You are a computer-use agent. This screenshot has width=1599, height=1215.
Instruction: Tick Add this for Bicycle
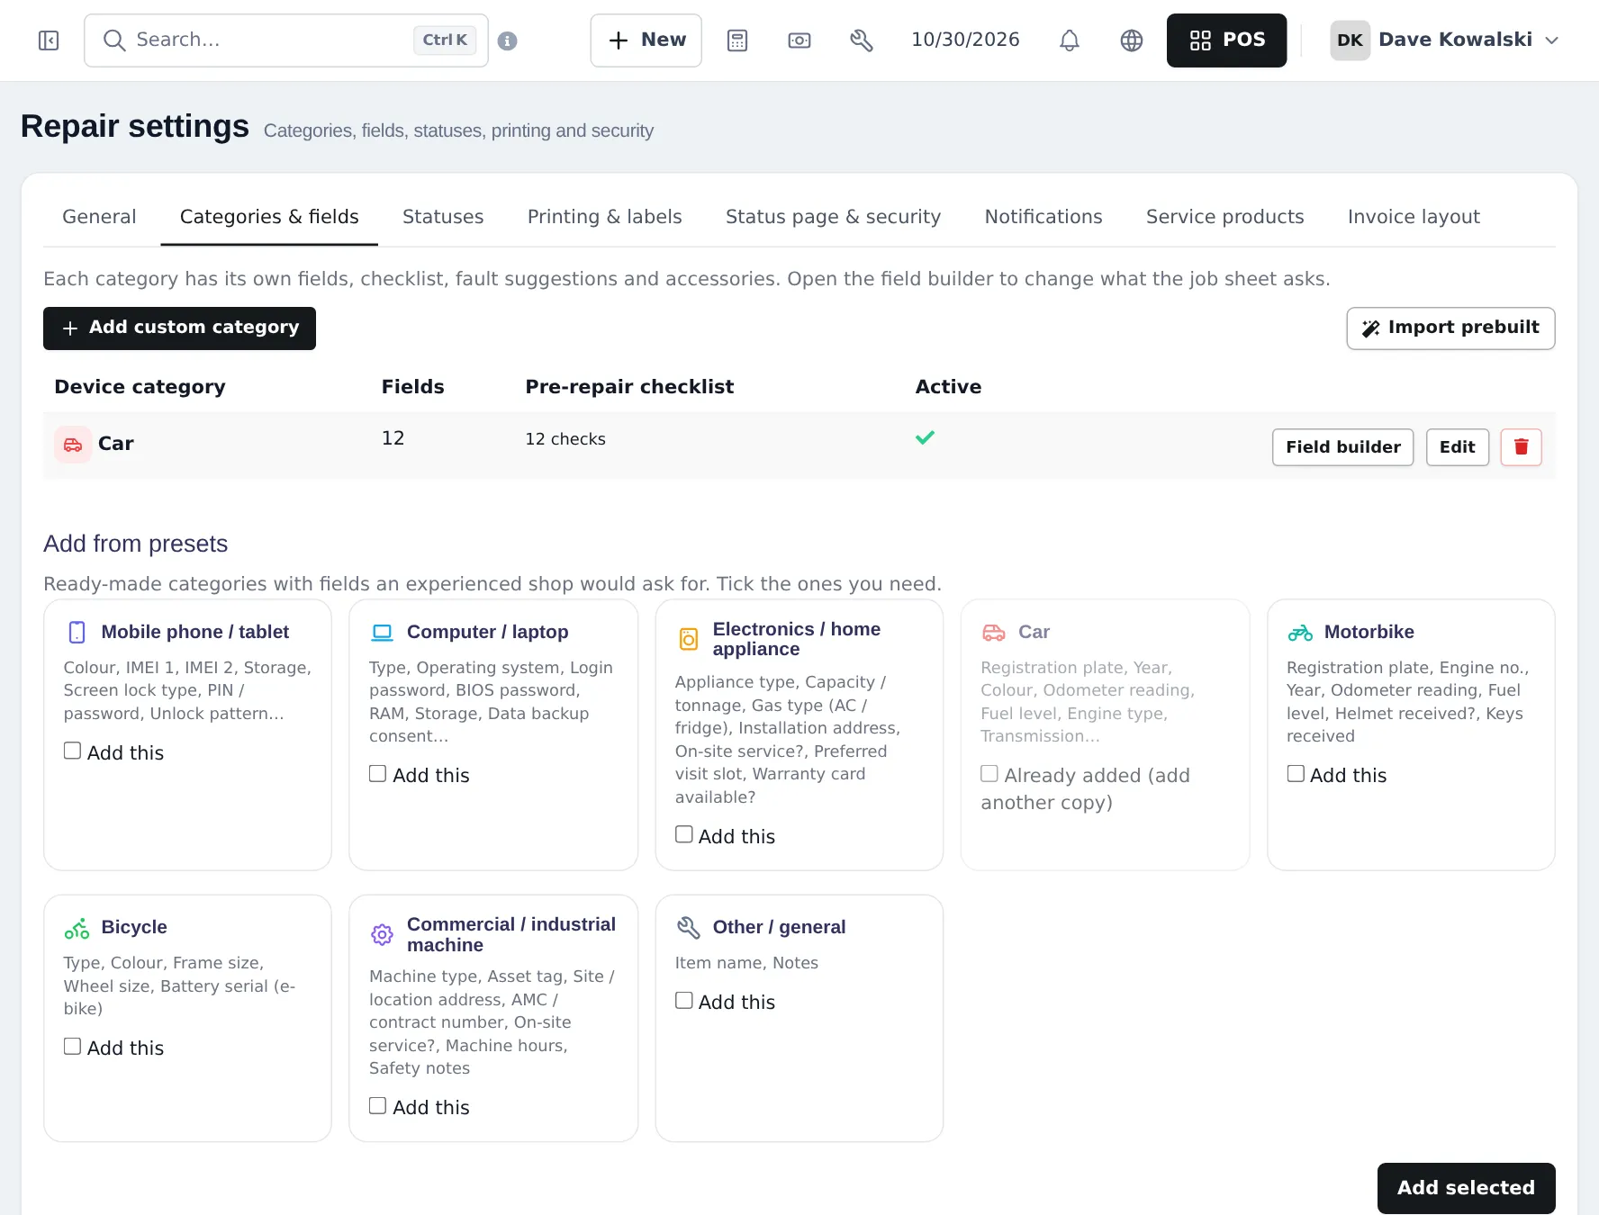point(73,1046)
